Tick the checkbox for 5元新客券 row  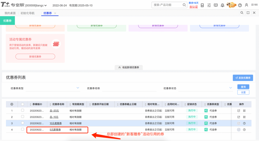pos(23,129)
